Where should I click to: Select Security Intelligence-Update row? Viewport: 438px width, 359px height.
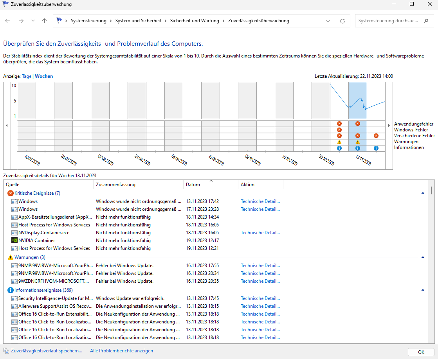(216, 298)
